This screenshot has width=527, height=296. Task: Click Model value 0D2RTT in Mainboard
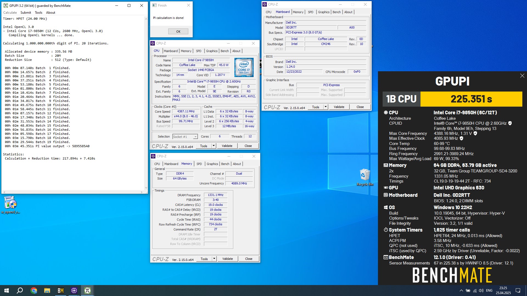click(x=311, y=27)
